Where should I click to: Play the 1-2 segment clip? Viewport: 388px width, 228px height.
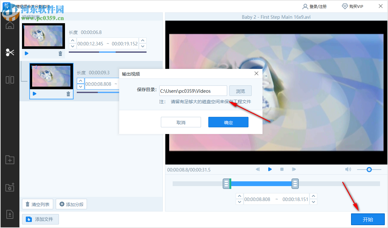click(x=34, y=94)
